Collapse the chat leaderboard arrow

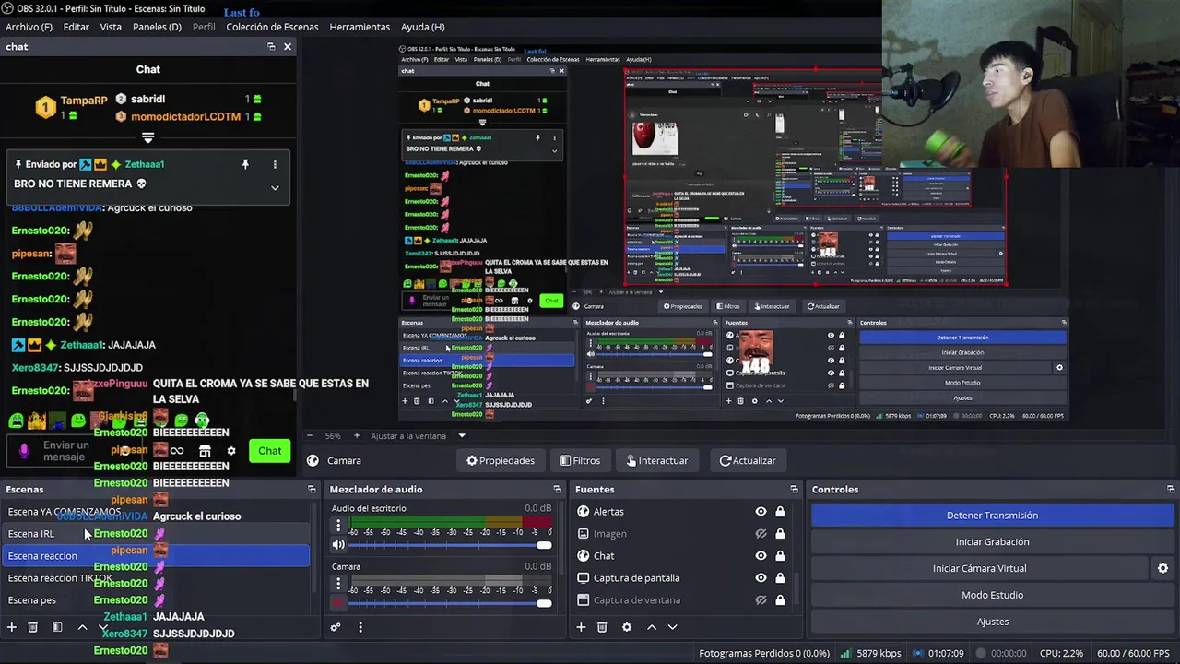coord(147,137)
